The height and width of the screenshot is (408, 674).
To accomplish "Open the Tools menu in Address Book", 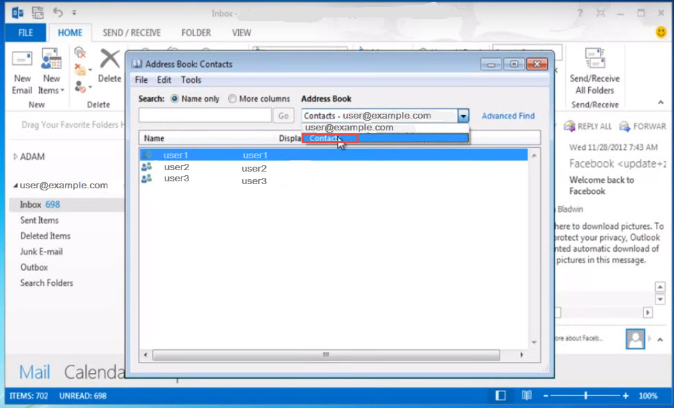I will (191, 80).
